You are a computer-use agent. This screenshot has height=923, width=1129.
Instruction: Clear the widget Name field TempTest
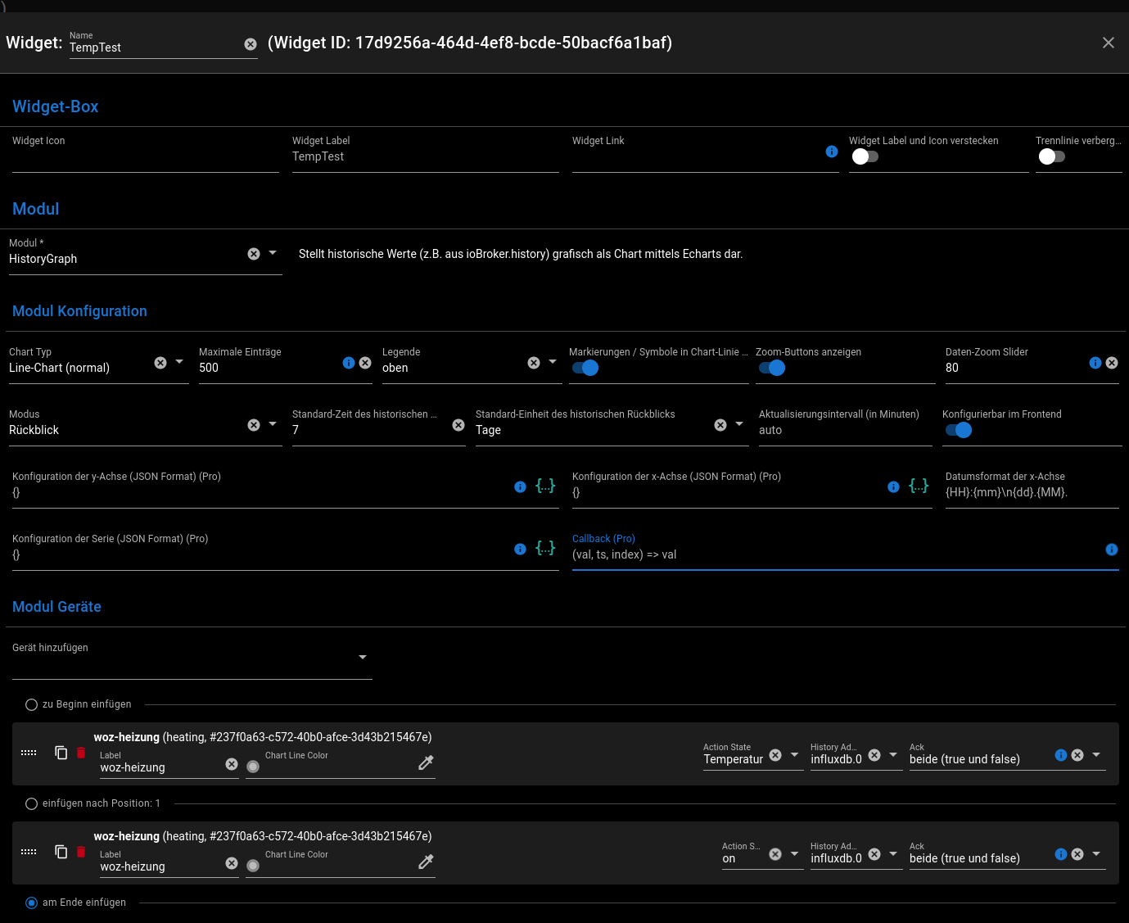tap(251, 44)
